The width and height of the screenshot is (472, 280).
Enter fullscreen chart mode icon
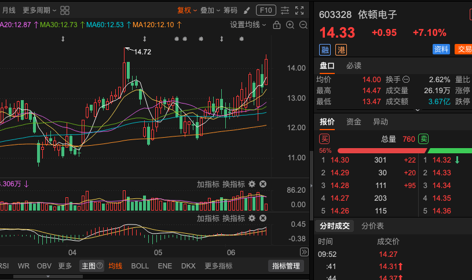[299, 10]
